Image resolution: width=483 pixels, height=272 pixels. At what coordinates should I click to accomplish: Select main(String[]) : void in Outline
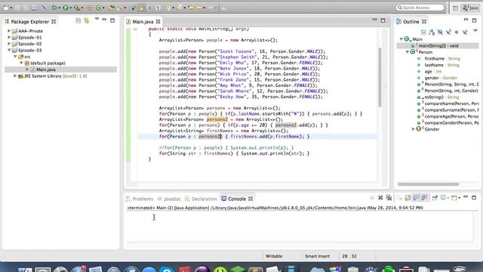[438, 45]
